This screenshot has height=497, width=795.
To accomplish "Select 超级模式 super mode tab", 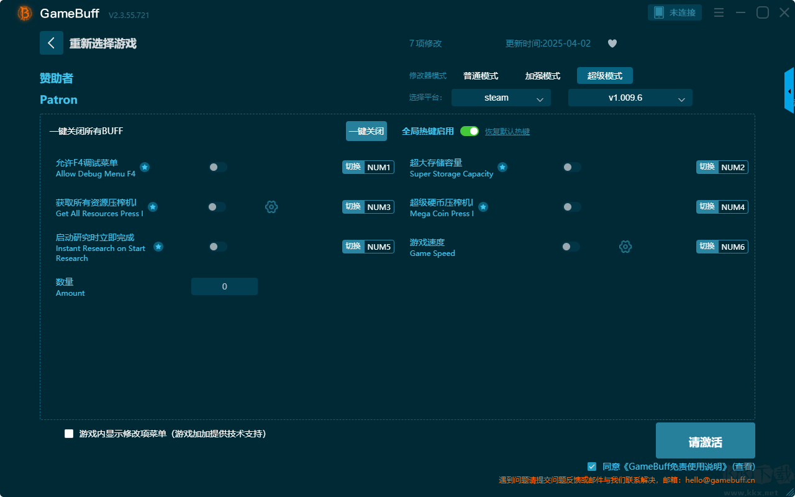I will (605, 76).
